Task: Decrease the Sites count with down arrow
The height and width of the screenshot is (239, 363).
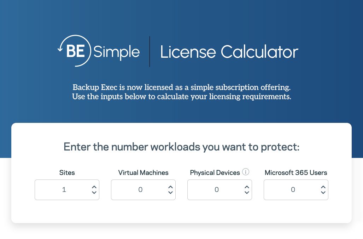Action: tap(94, 193)
